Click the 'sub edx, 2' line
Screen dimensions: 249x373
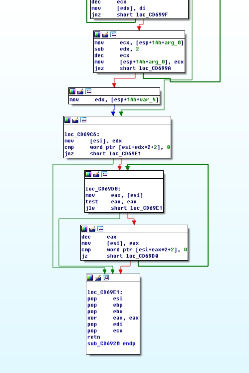117,49
